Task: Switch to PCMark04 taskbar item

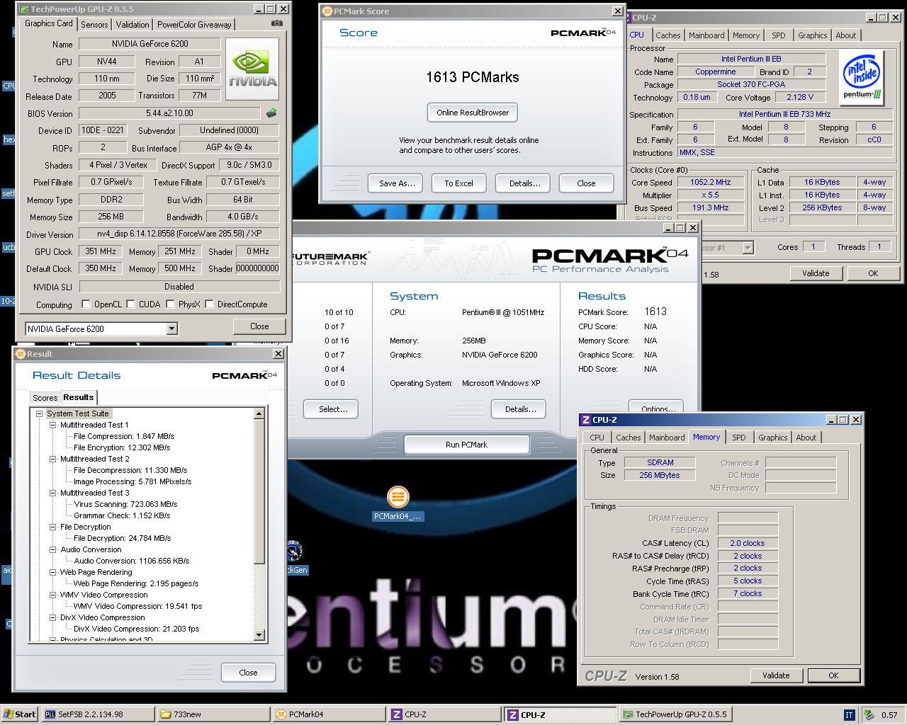Action: (x=329, y=714)
